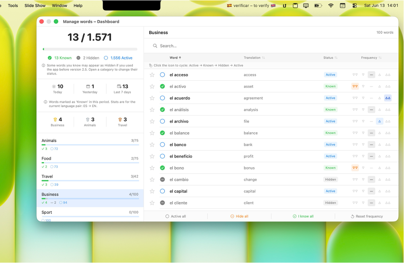Sort by the Translation column header

(254, 58)
